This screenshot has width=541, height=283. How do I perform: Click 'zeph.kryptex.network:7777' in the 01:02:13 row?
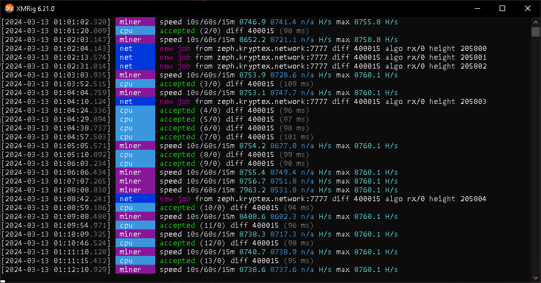tap(272, 57)
